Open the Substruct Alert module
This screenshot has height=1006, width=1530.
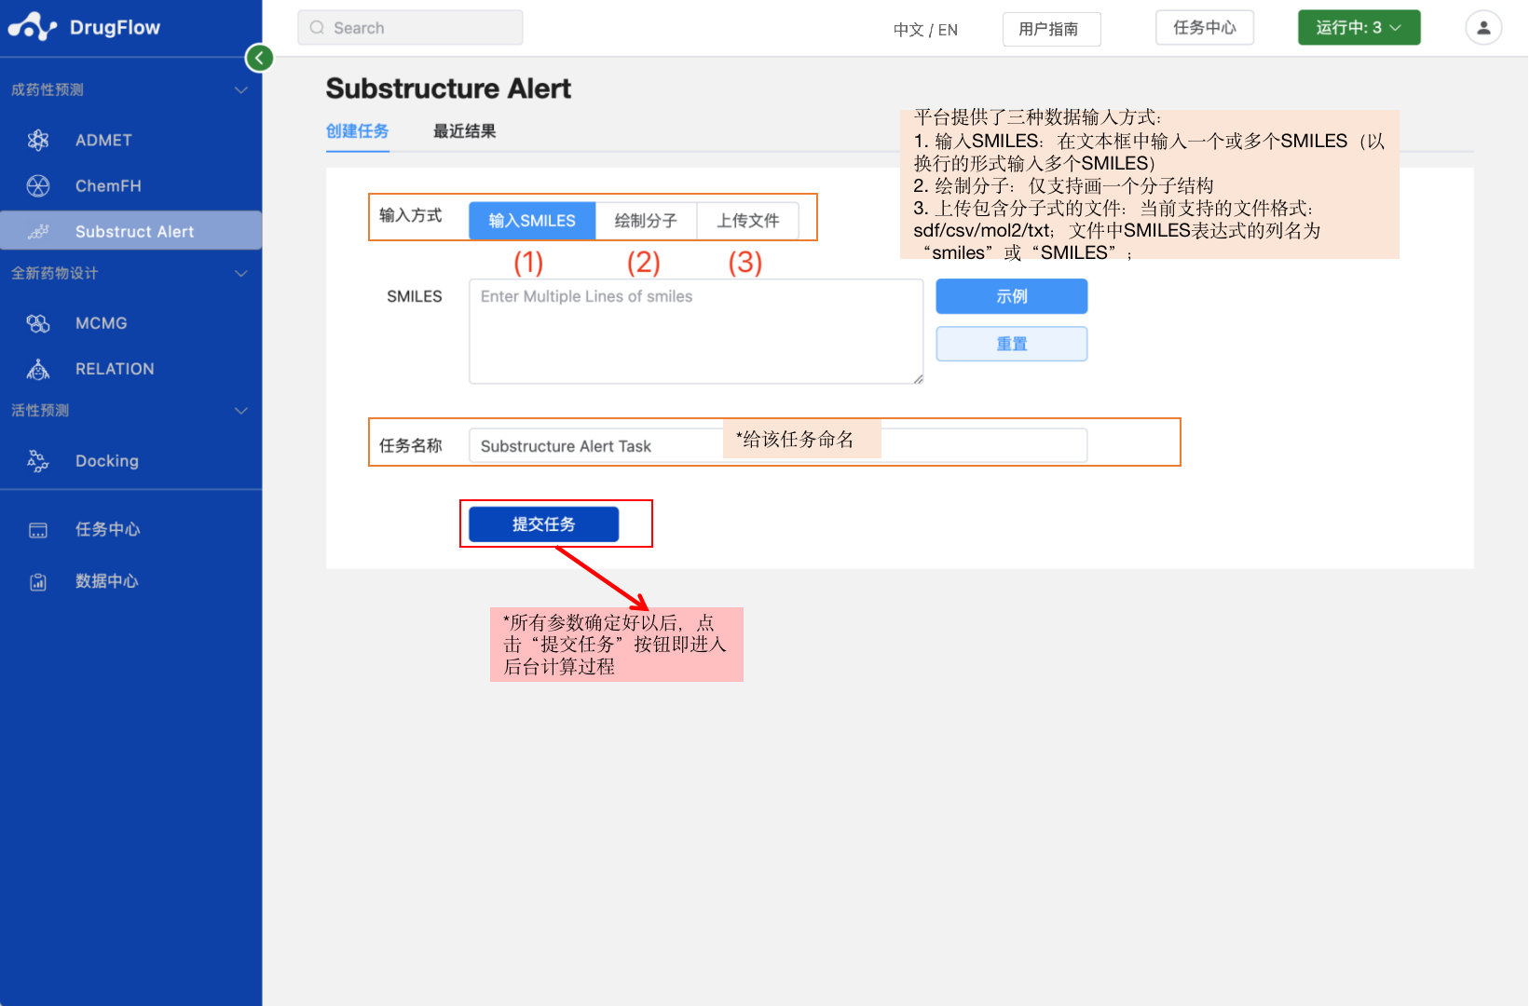coord(134,230)
